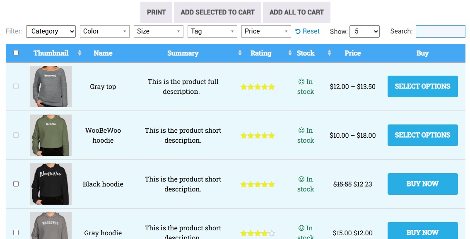
Task: Click sale price '$12.23'
Action: (x=363, y=184)
